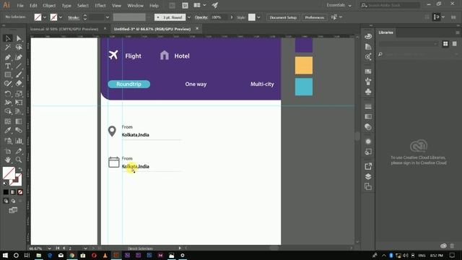Open the Effect menu

pyautogui.click(x=100, y=5)
